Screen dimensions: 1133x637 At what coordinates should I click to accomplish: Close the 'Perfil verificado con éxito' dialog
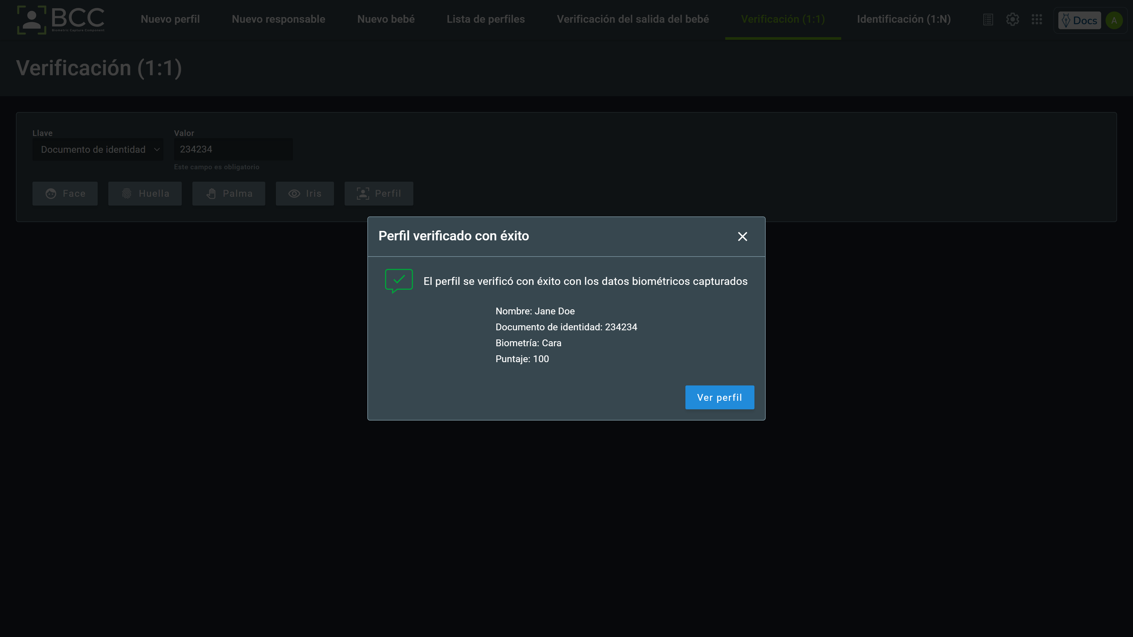(x=742, y=237)
